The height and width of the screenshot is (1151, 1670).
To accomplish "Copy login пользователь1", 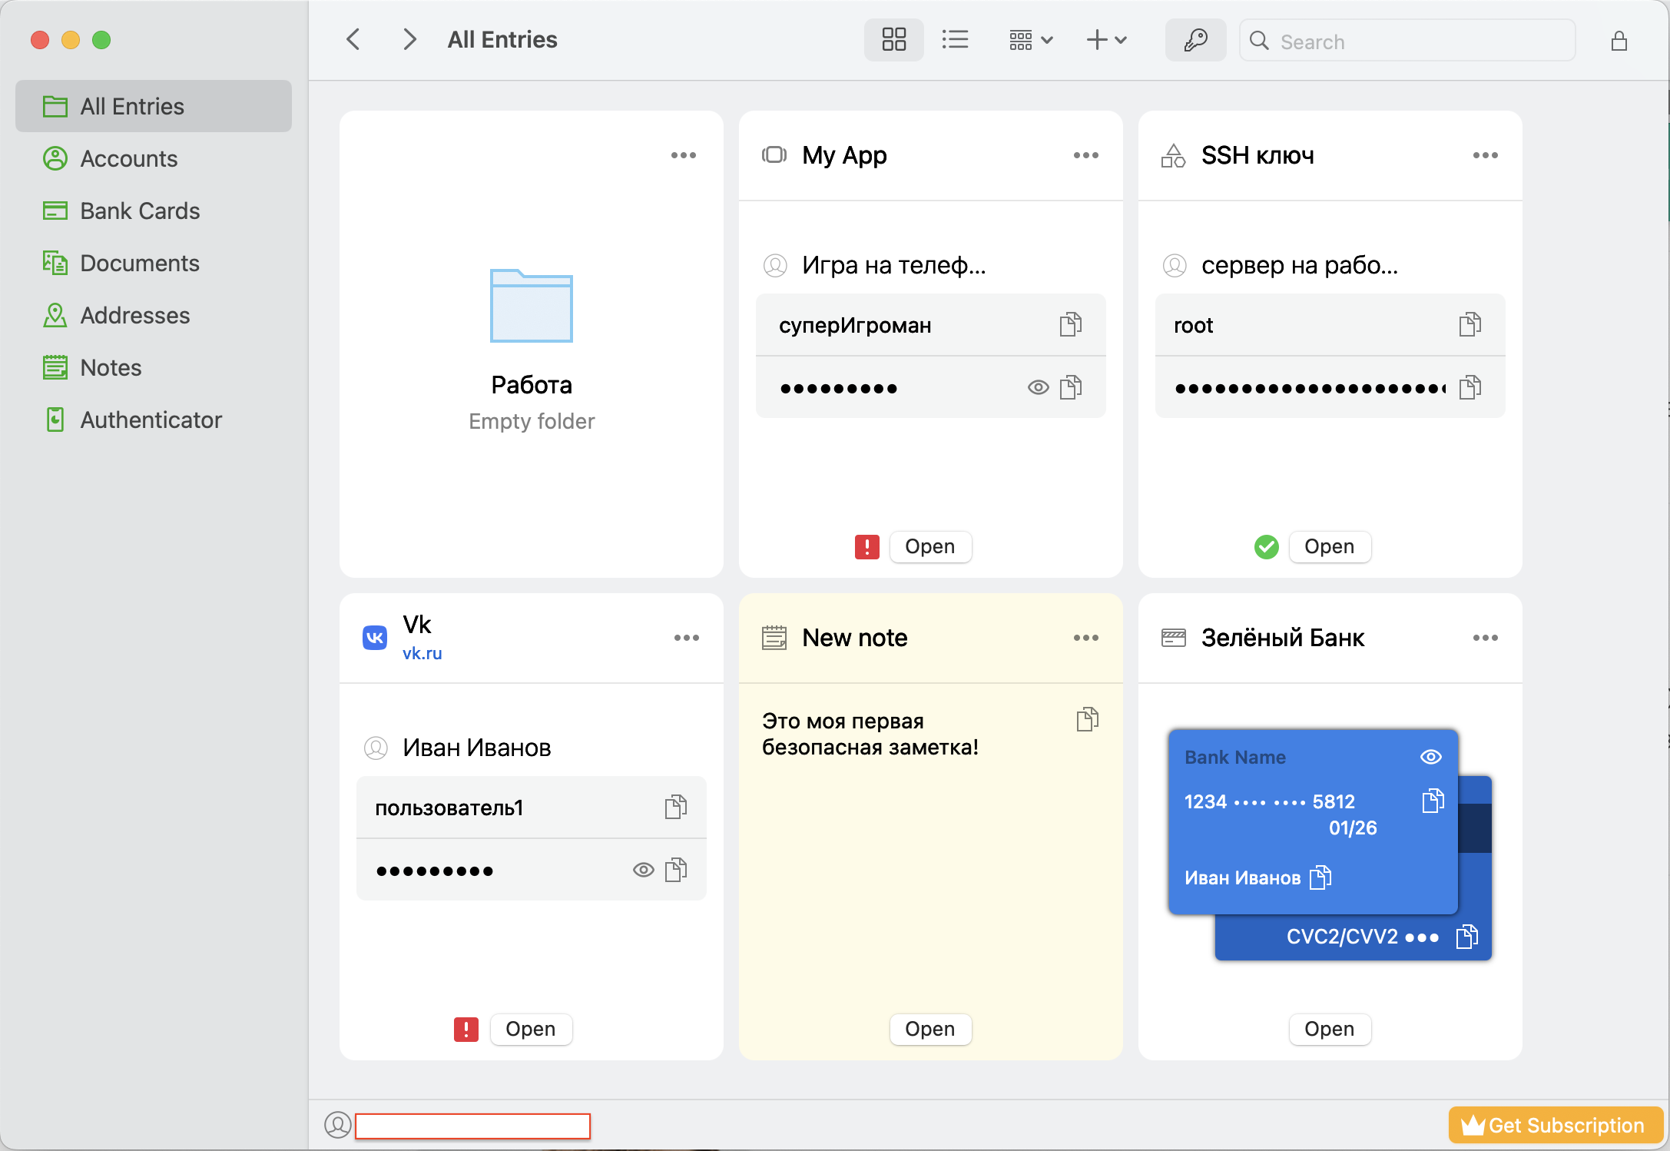I will [x=676, y=808].
